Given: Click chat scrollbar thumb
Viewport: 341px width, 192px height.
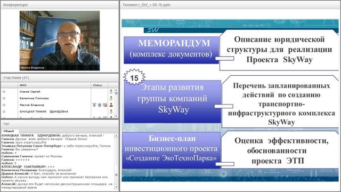Looking at the screenshot, I should tap(116, 174).
